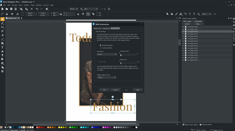Tick the Once only checkbox
Viewport: 235px width, 131px height.
pyautogui.click(x=98, y=62)
